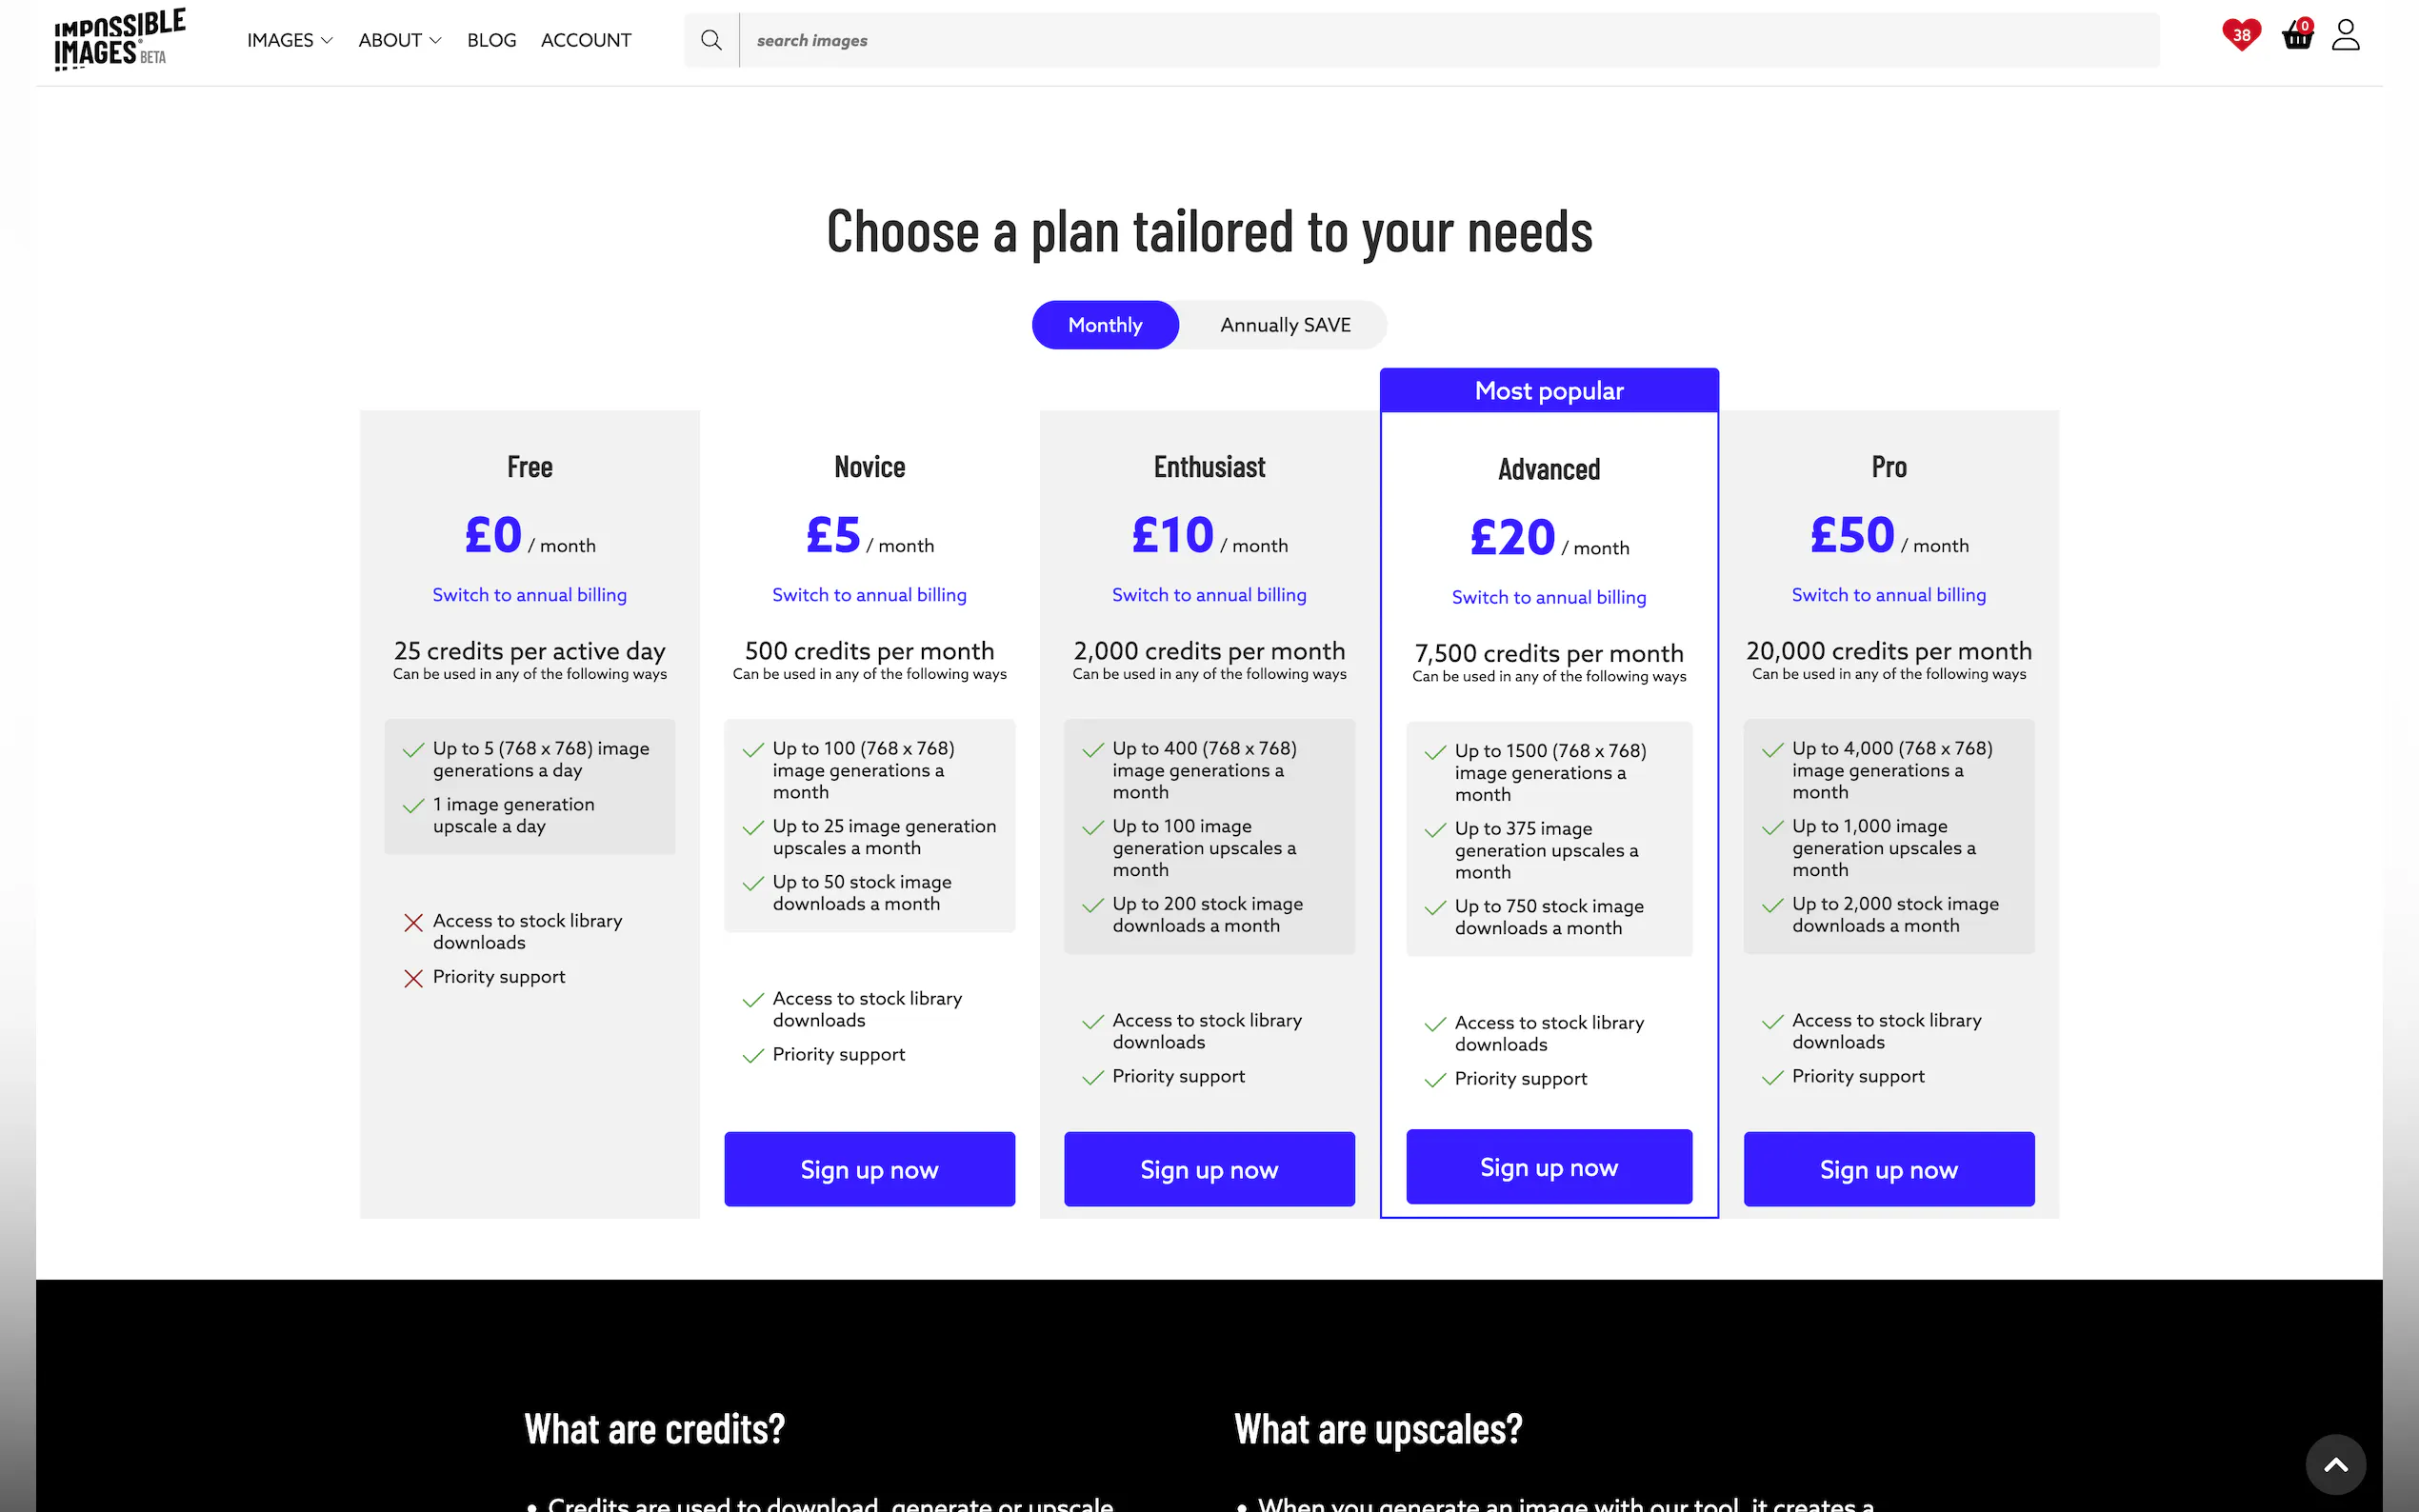Open favorites via the heart icon
This screenshot has height=1512, width=2419.
coord(2241,36)
